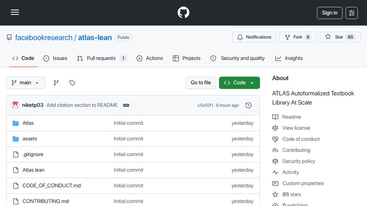Click Initial commit message in assets row
Viewport: 367px width, 206px height.
128,139
